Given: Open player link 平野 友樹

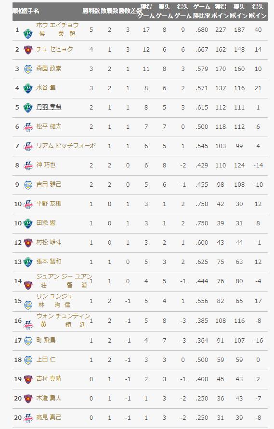Looking at the screenshot, I should coord(49,204).
